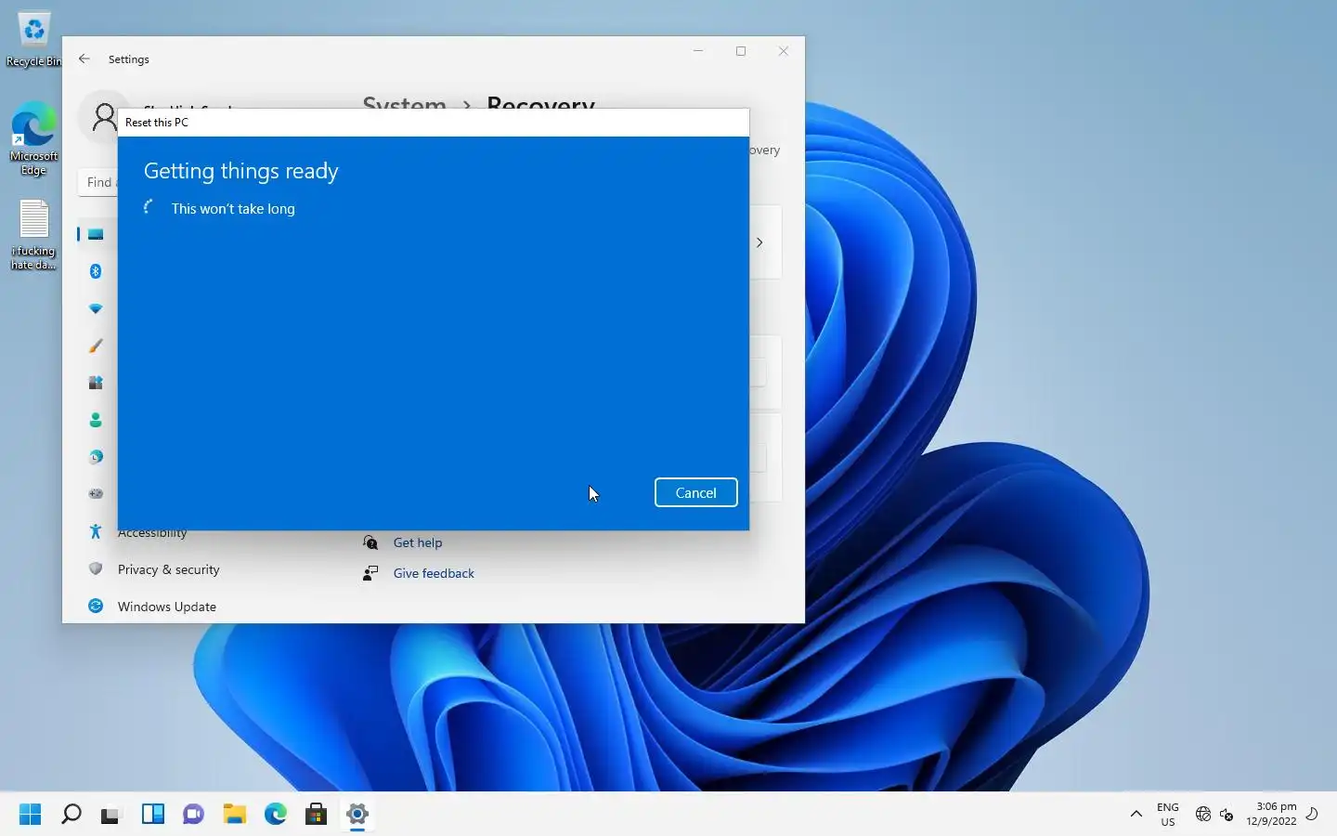1337x836 pixels.
Task: Click the Windows Update sync icon
Action: tap(96, 606)
